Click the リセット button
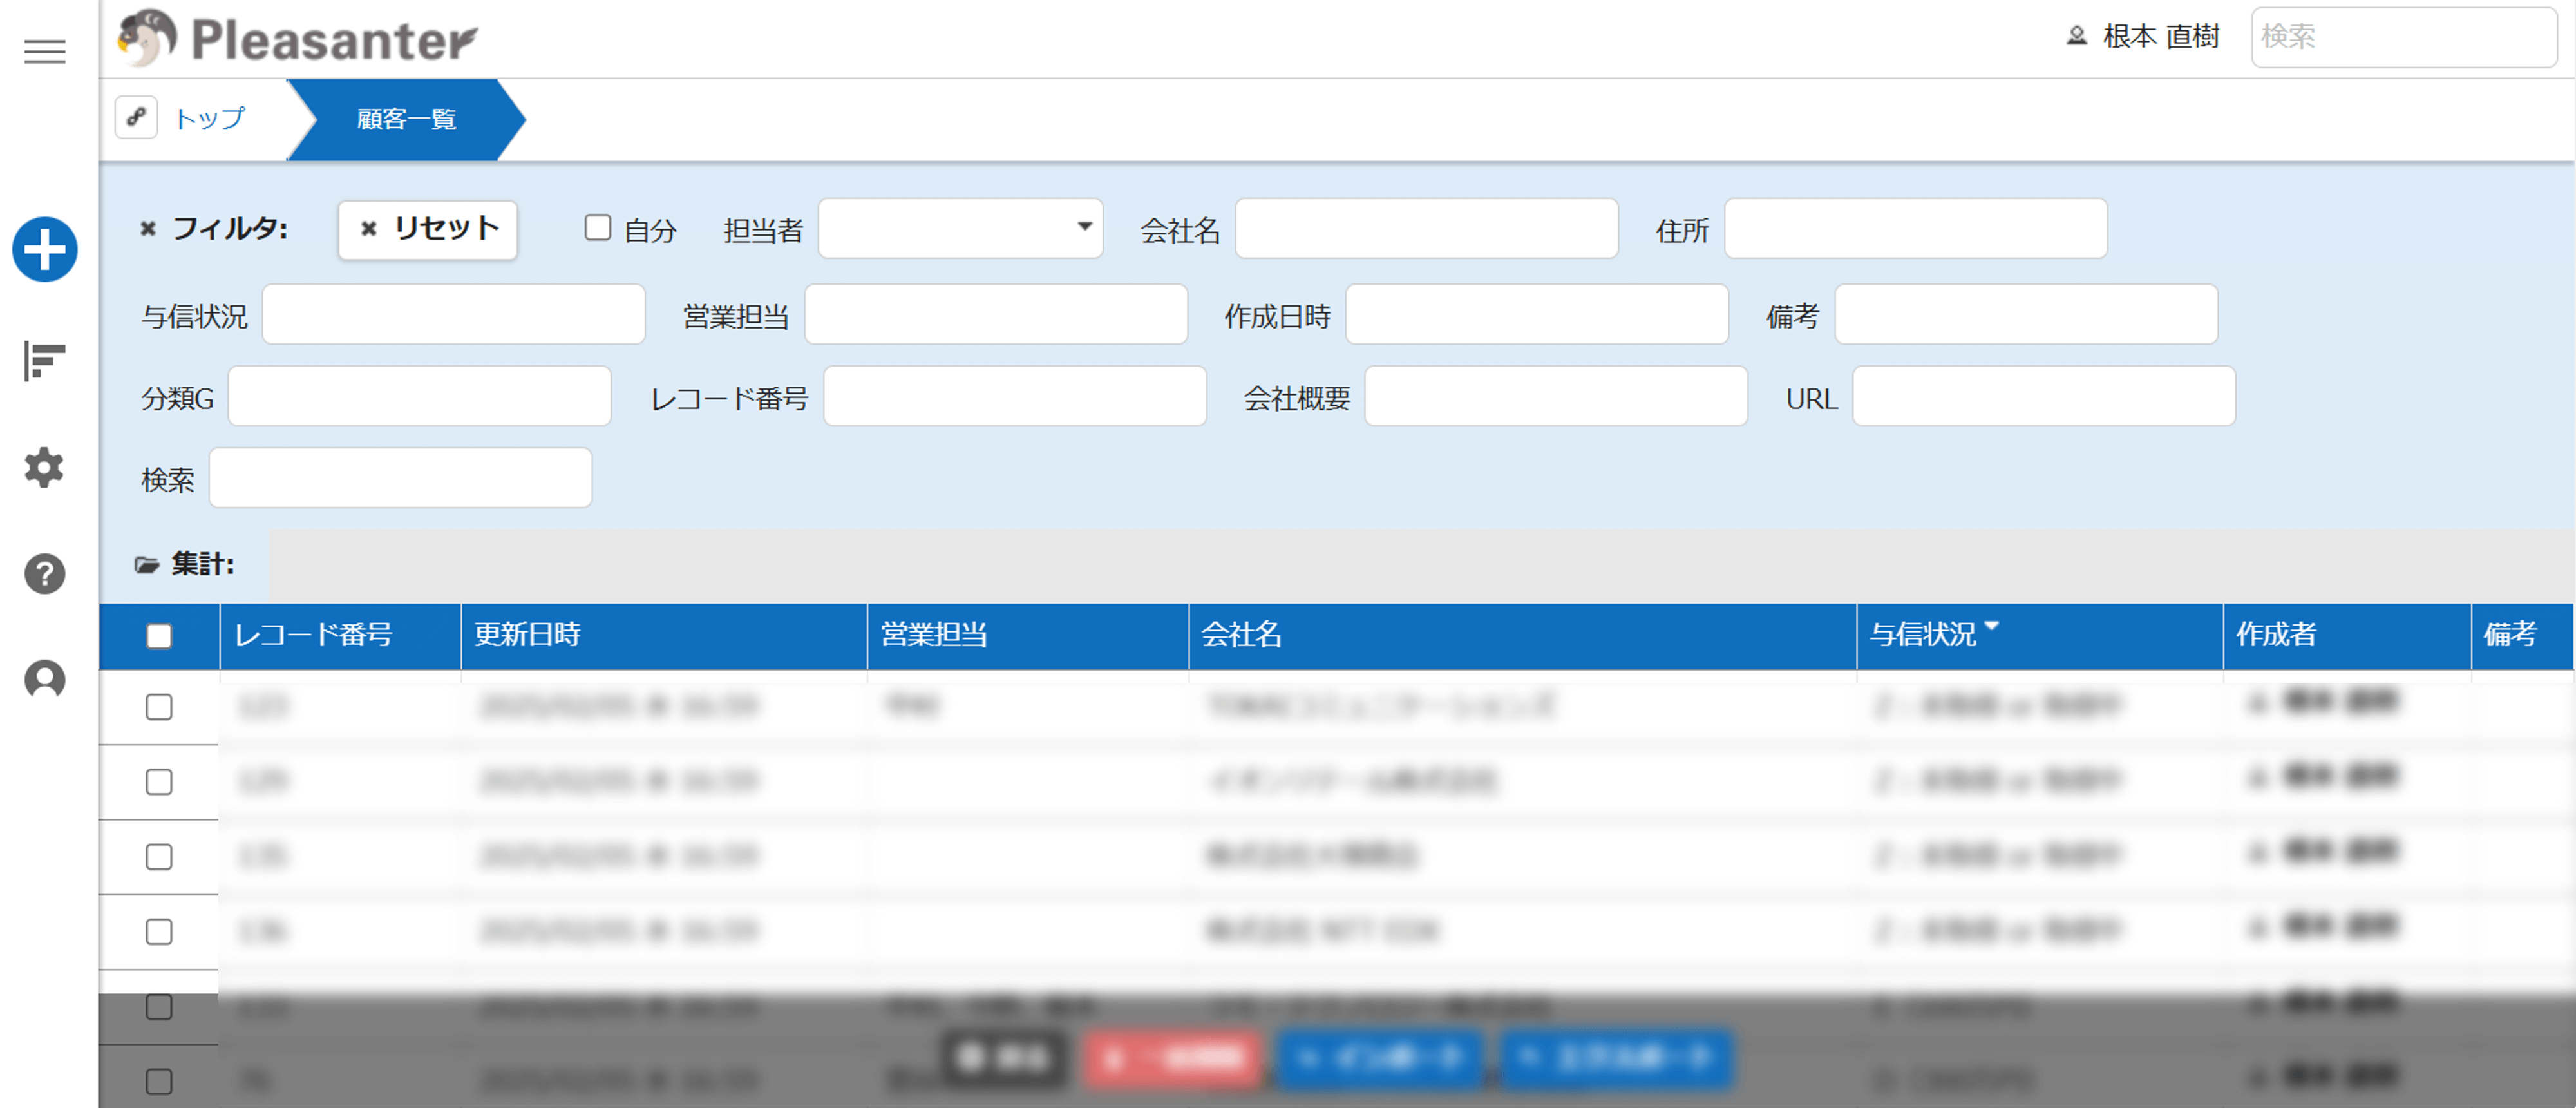The width and height of the screenshot is (2576, 1108). click(x=428, y=230)
